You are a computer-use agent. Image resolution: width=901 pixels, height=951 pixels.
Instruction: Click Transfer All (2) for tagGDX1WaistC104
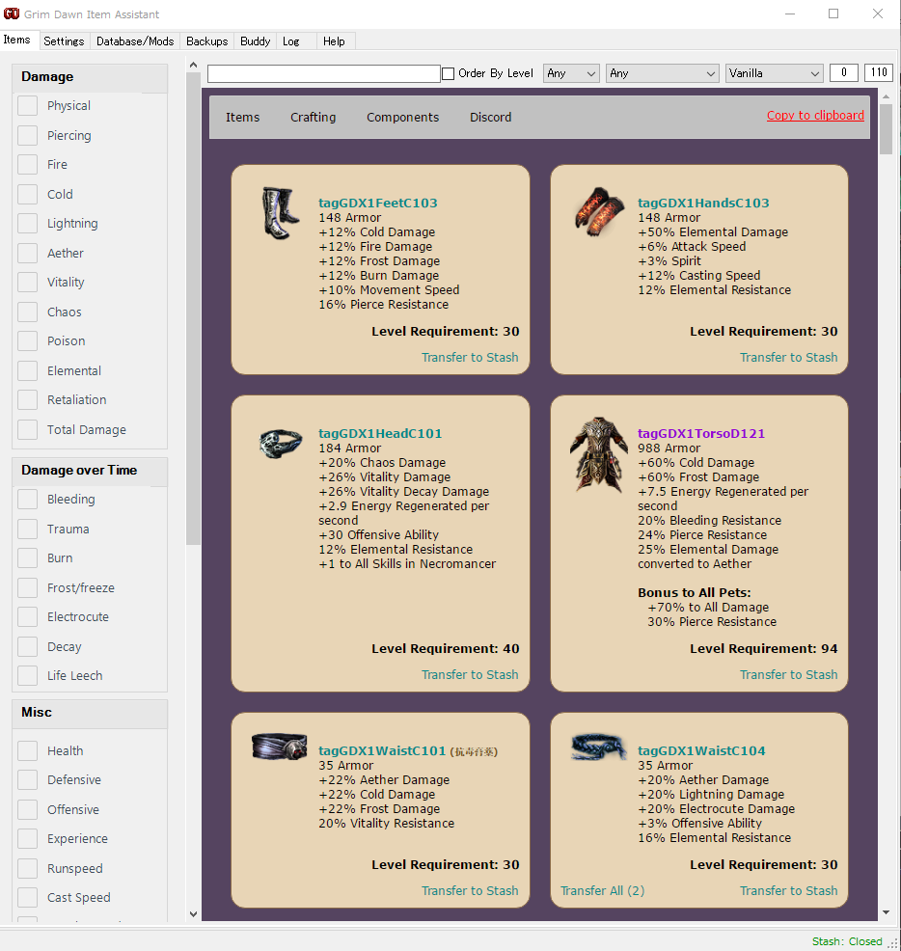tap(603, 890)
